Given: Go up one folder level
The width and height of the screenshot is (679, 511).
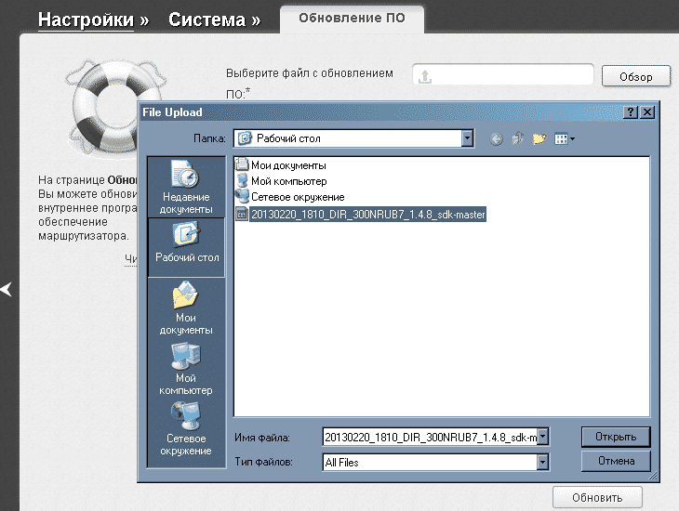Looking at the screenshot, I should [517, 138].
